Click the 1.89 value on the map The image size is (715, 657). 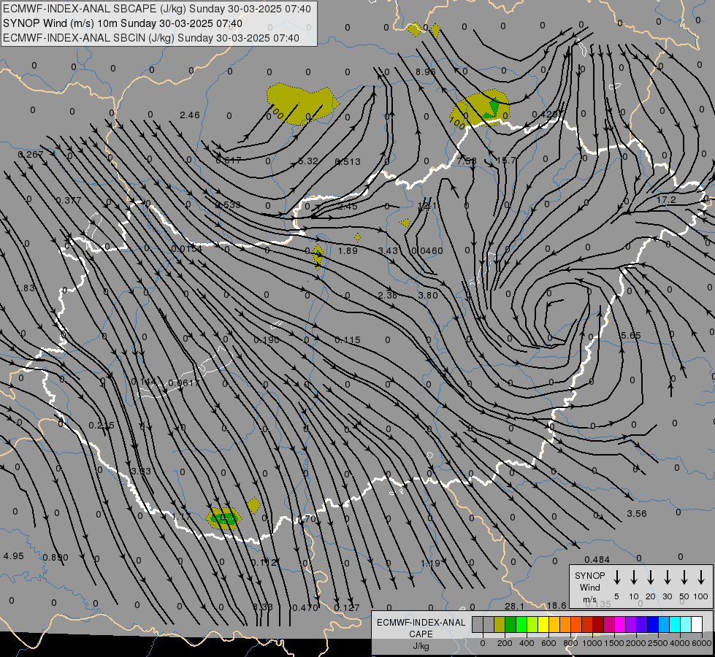[x=348, y=251]
